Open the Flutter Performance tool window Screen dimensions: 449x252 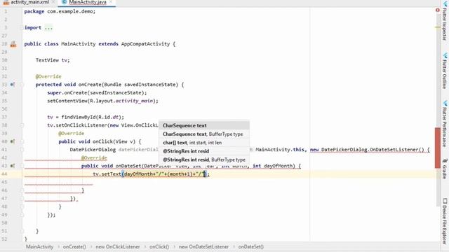[445, 123]
